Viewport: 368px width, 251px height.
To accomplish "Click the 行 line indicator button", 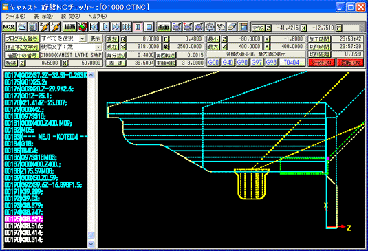I will [338, 28].
